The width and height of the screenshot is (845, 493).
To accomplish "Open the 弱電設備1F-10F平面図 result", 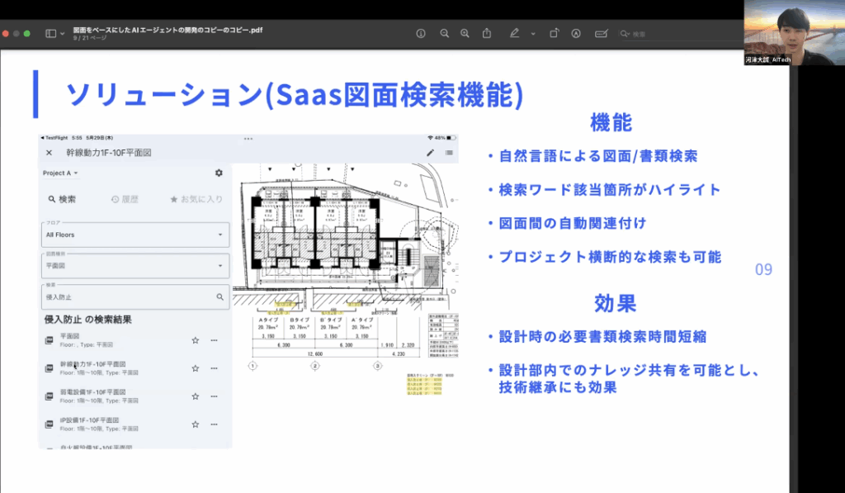I will 135,396.
